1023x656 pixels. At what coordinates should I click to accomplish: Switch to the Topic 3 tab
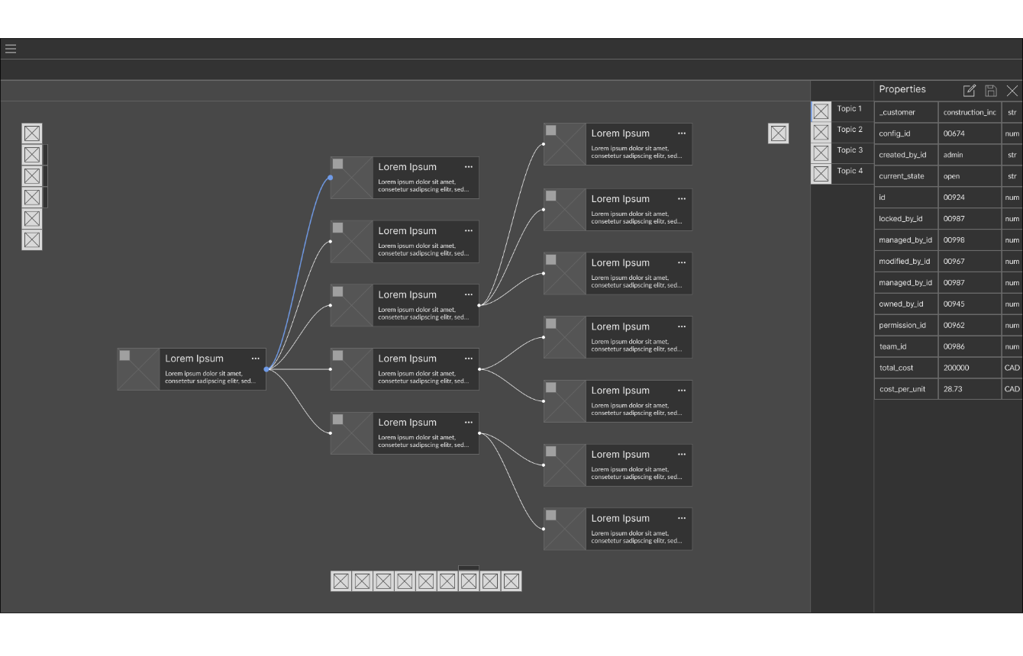[x=849, y=150]
